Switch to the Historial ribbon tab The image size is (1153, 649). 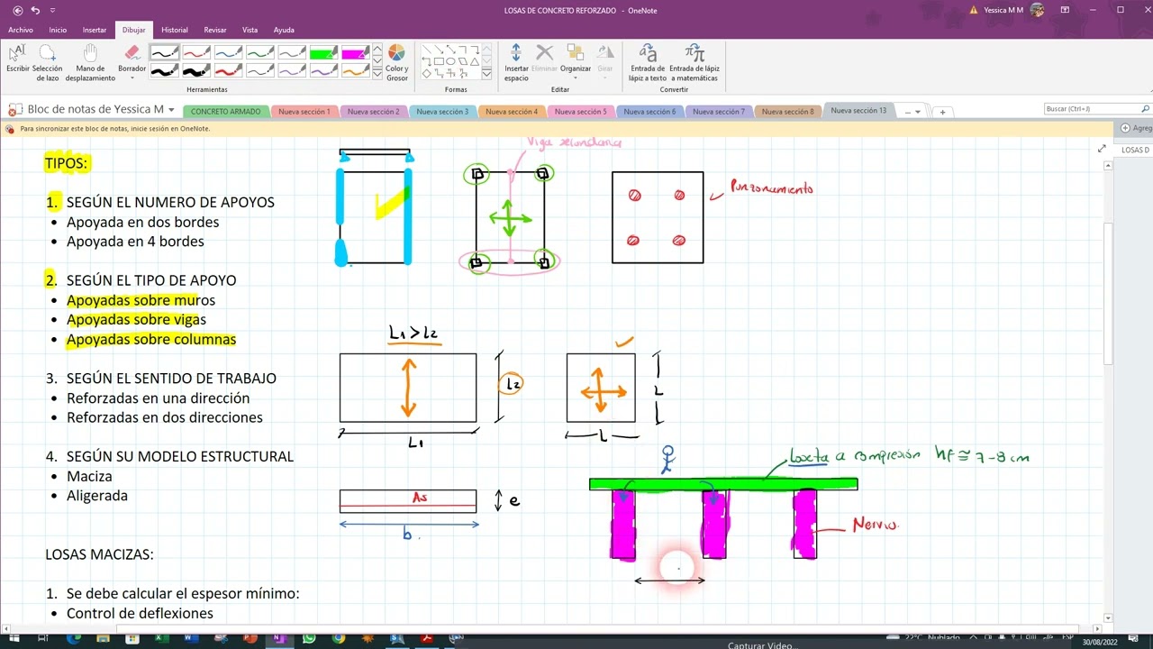click(x=175, y=30)
